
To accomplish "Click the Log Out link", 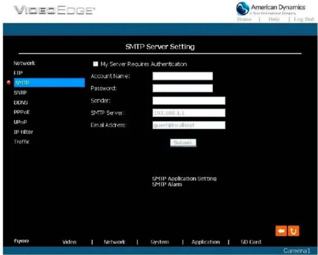I will [304, 19].
